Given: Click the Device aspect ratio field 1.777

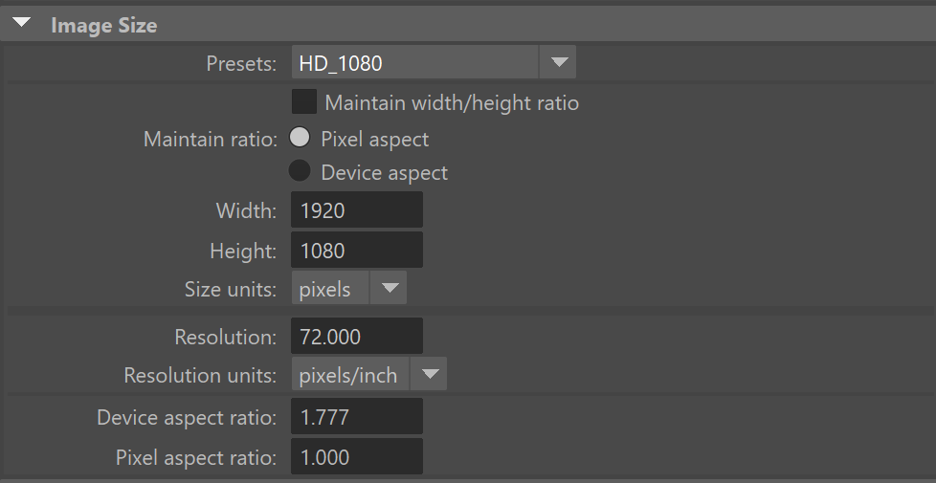Looking at the screenshot, I should click(357, 417).
